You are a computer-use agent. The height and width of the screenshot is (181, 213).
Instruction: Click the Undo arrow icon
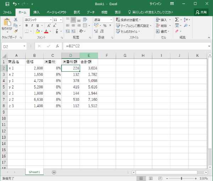point(15,4)
